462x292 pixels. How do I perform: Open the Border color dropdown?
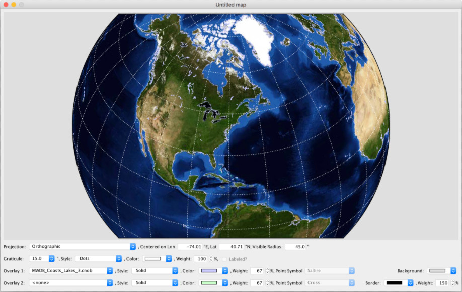[399, 283]
